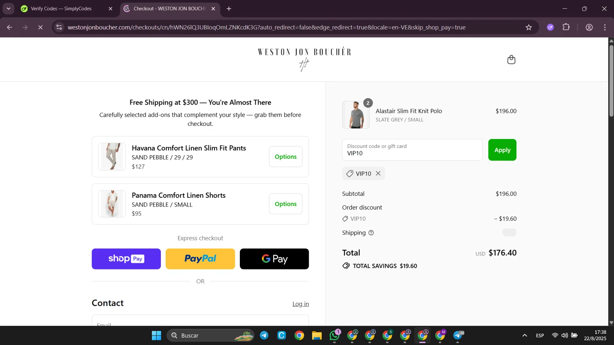The width and height of the screenshot is (614, 345).
Task: Click the taskbar Buscar search box
Action: [x=210, y=336]
